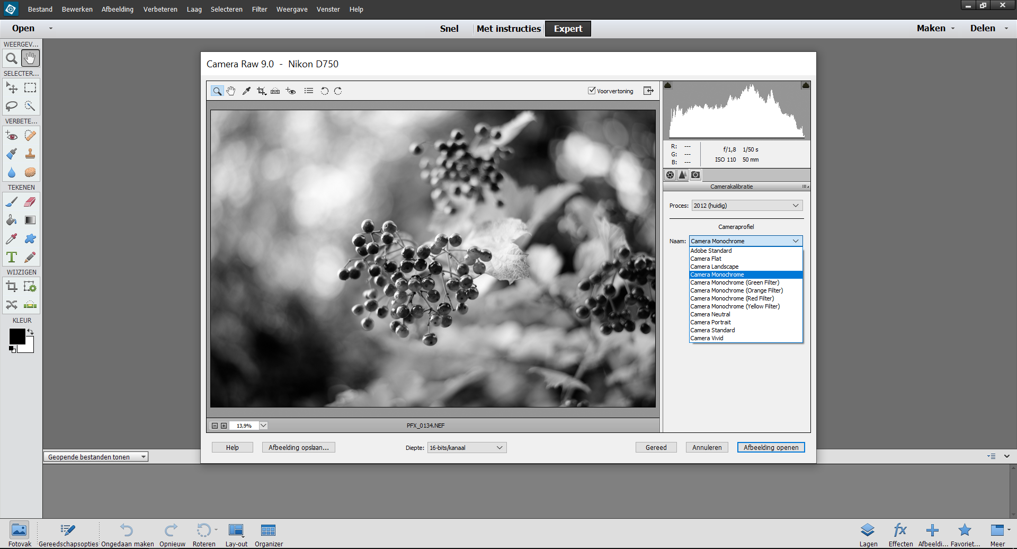Select the Red Eye Removal tool in Camera Raw
This screenshot has height=549, width=1017.
(290, 91)
